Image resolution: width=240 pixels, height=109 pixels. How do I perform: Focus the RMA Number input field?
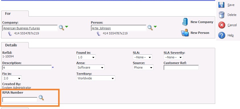point(20,100)
